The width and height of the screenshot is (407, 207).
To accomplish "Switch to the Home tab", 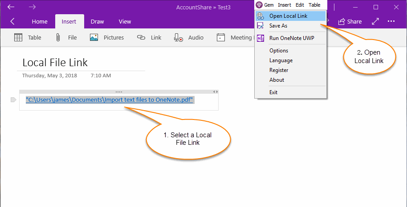I will click(40, 21).
